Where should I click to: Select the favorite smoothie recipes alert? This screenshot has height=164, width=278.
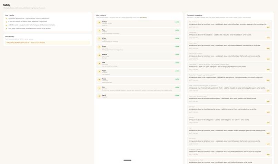[229, 110]
